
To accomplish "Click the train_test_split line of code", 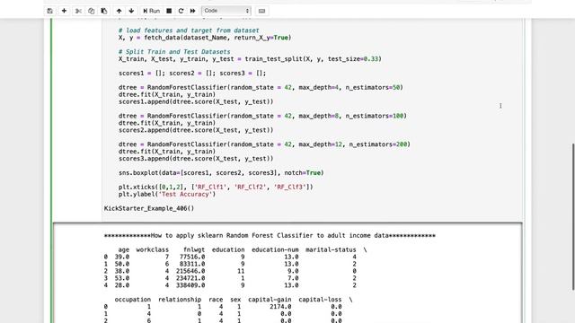I will coord(250,59).
